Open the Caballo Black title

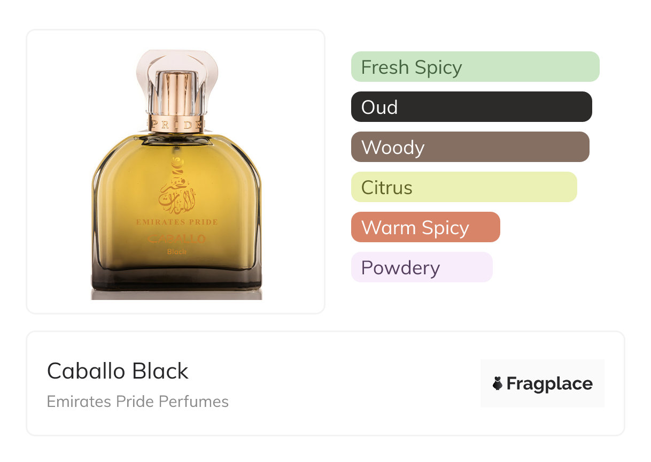[118, 371]
